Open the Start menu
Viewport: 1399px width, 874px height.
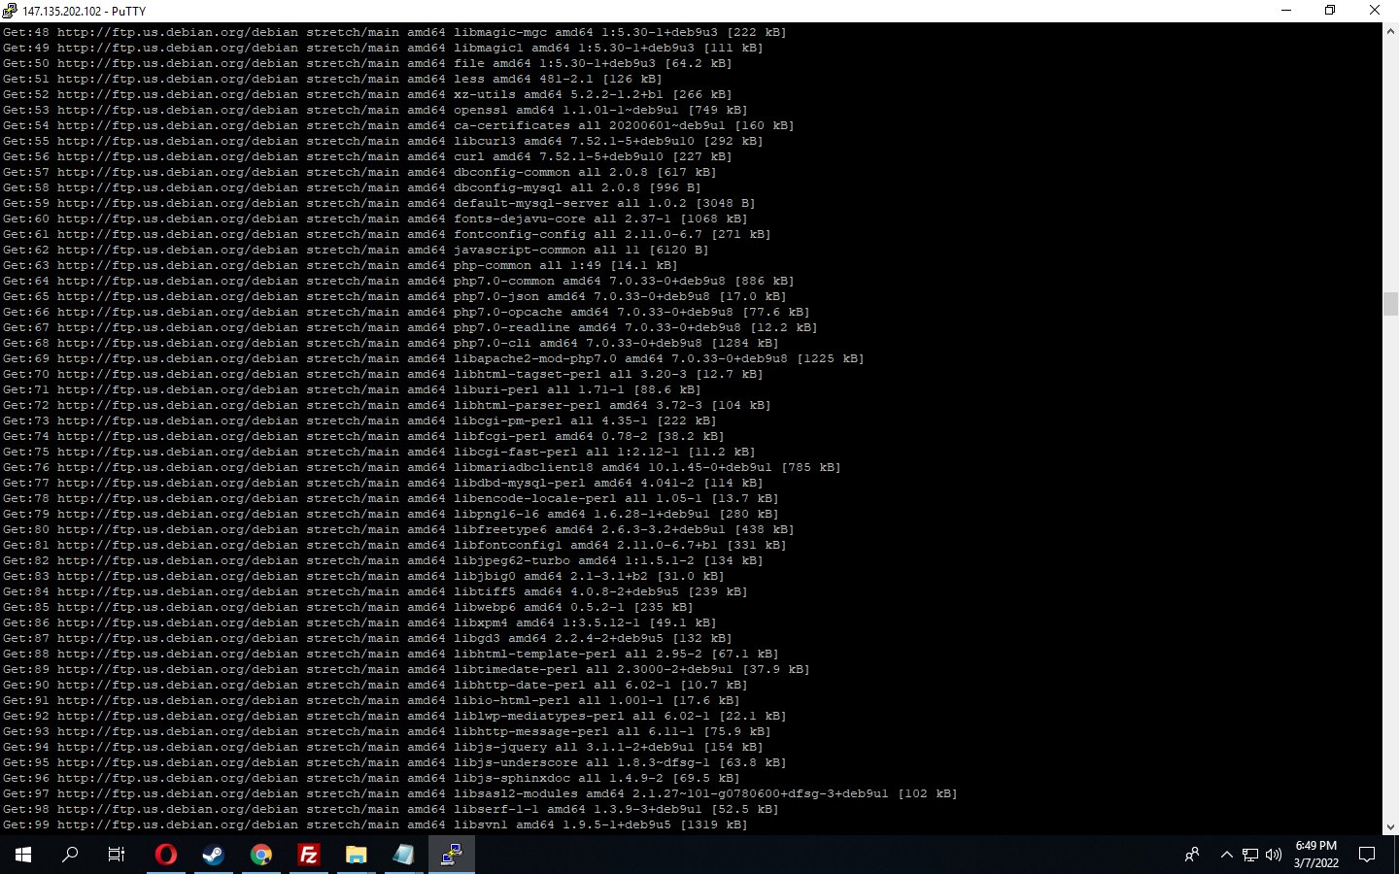click(x=21, y=855)
